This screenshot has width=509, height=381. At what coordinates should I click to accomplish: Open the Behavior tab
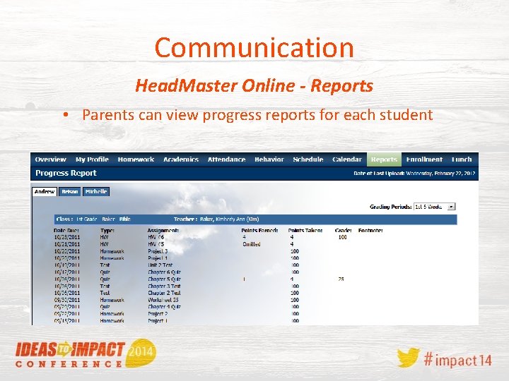click(x=269, y=159)
